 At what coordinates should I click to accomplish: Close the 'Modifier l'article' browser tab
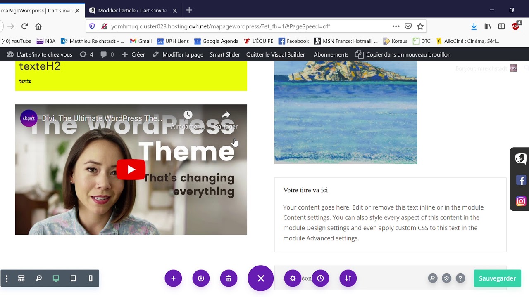175,10
